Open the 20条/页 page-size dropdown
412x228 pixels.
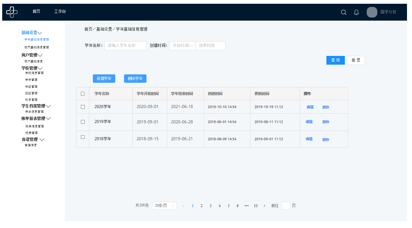[164, 206]
